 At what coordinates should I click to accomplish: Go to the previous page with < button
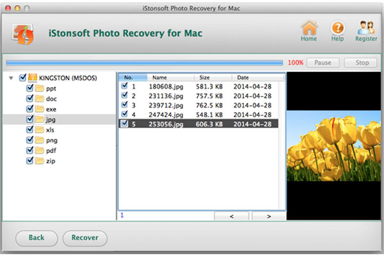click(x=232, y=216)
